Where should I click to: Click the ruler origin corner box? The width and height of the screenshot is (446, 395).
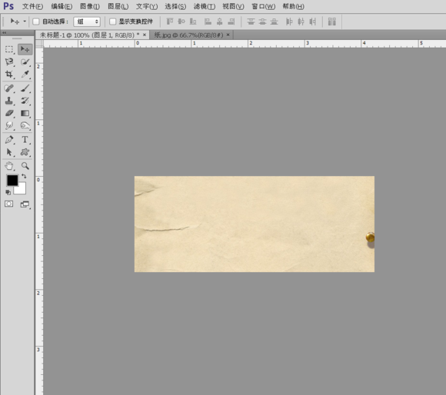tap(39, 44)
